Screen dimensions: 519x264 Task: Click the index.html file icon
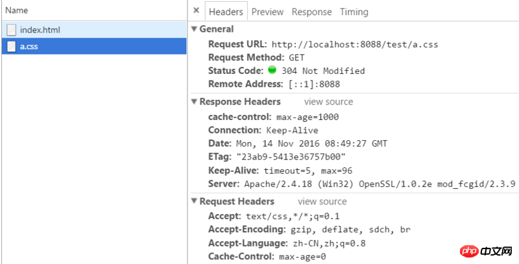(x=11, y=30)
